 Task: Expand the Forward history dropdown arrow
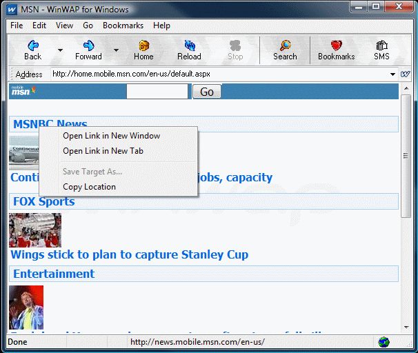pos(116,50)
